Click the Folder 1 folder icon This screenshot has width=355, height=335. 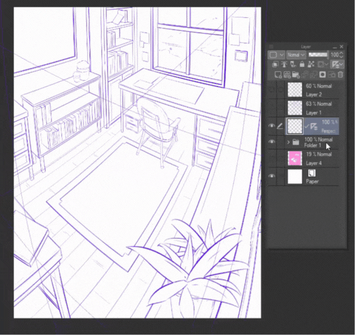click(296, 142)
